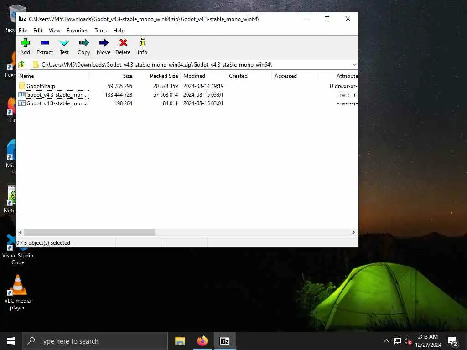The width and height of the screenshot is (467, 350).
Task: Open the Help menu
Action: (119, 31)
